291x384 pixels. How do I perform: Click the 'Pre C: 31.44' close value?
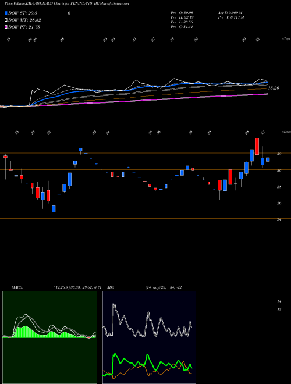(182, 27)
